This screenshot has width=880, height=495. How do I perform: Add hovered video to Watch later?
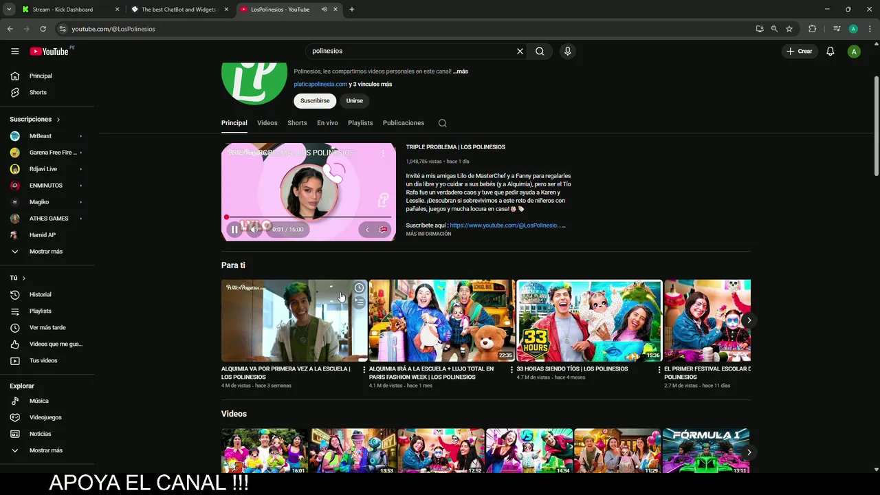click(359, 287)
